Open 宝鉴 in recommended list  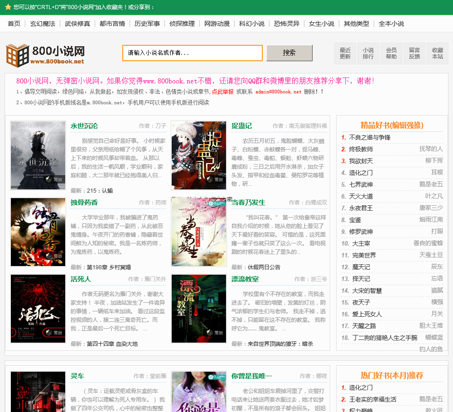pos(355,220)
